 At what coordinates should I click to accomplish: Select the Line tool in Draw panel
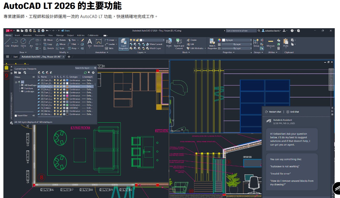click(7, 42)
